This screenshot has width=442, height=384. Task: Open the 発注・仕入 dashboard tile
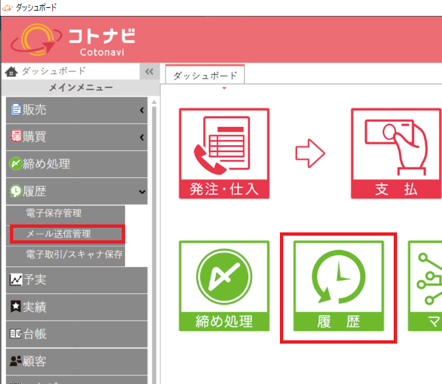(224, 153)
